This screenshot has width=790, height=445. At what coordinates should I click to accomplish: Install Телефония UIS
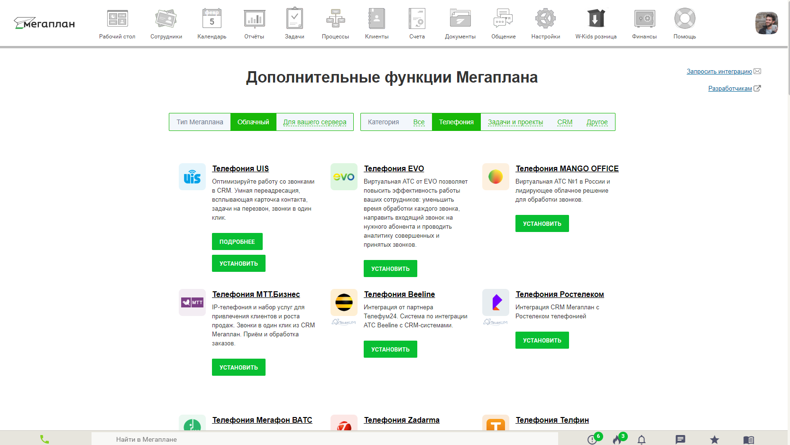click(239, 263)
